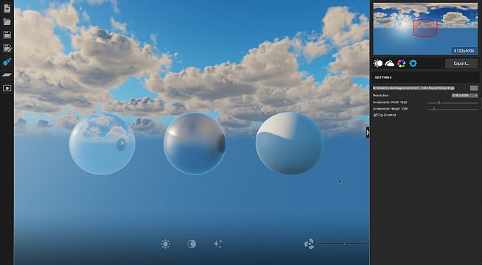482x265 pixels.
Task: Click the chrome sphere in viewport
Action: coord(195,144)
